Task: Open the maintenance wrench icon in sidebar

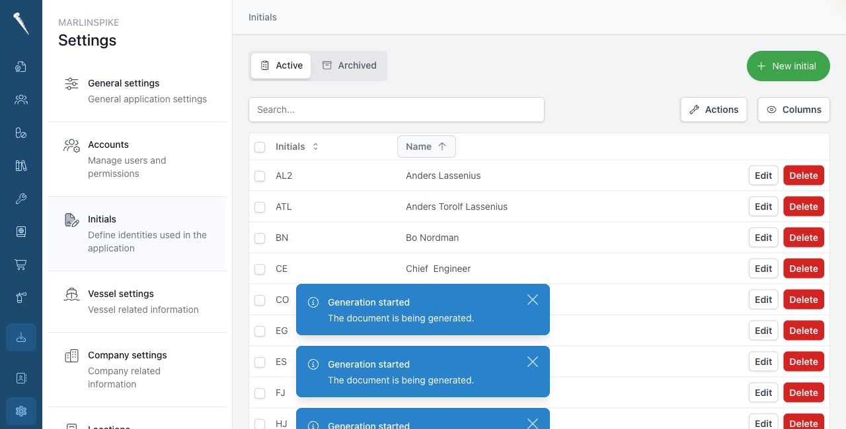Action: [21, 199]
